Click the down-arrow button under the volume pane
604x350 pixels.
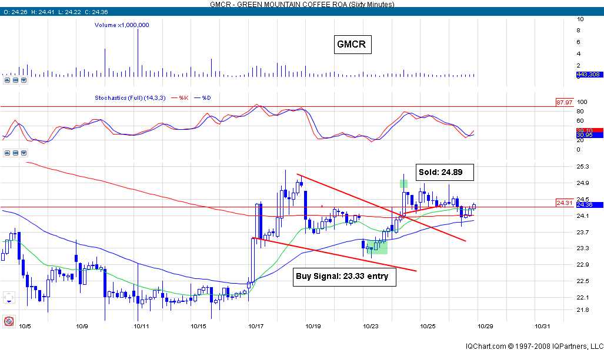23,80
